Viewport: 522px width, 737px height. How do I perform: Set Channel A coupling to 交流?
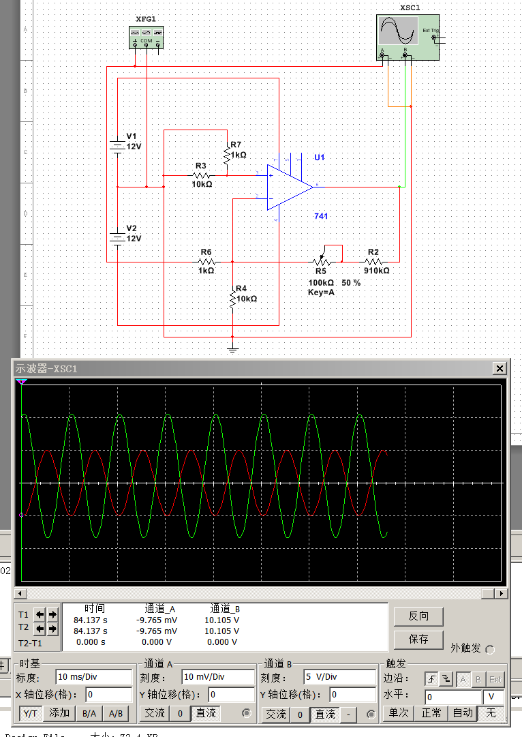[155, 713]
